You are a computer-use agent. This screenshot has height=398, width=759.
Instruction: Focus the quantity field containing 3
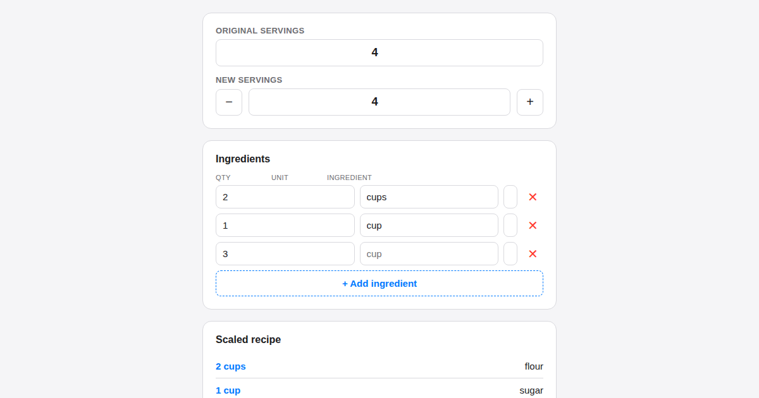click(285, 253)
